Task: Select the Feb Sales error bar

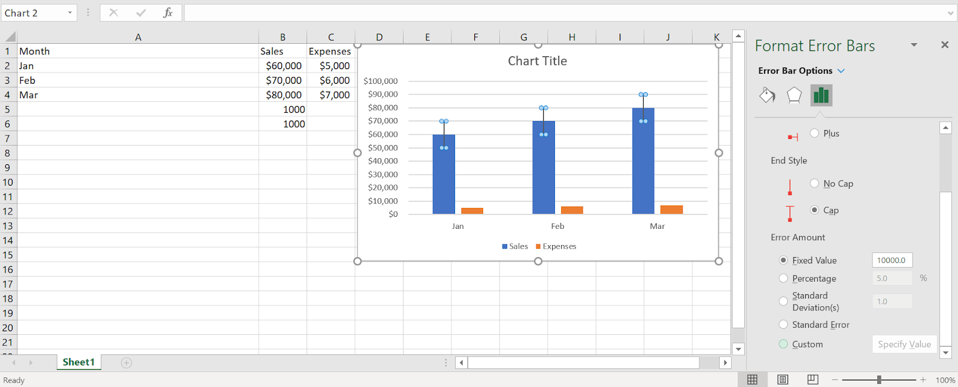Action: tap(544, 121)
